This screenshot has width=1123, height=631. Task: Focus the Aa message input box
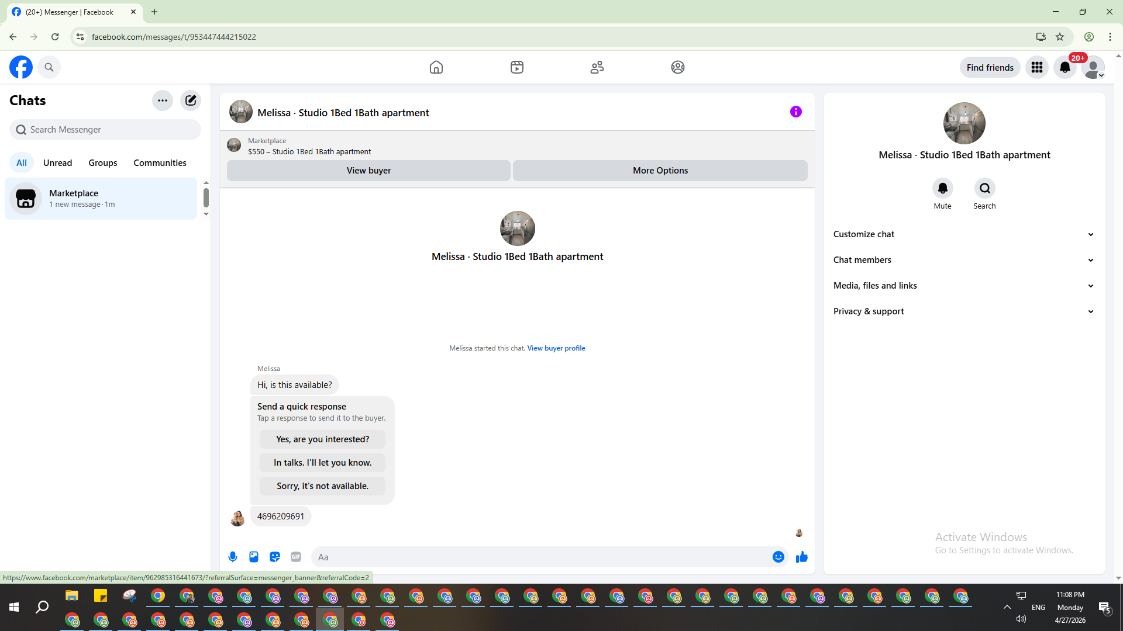[541, 557]
